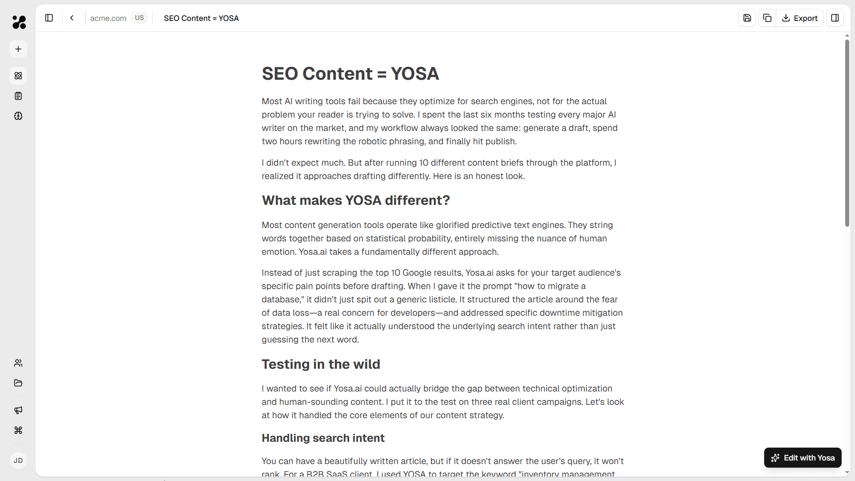855x481 pixels.
Task: View keyboard shortcuts via the command icon
Action: point(18,430)
